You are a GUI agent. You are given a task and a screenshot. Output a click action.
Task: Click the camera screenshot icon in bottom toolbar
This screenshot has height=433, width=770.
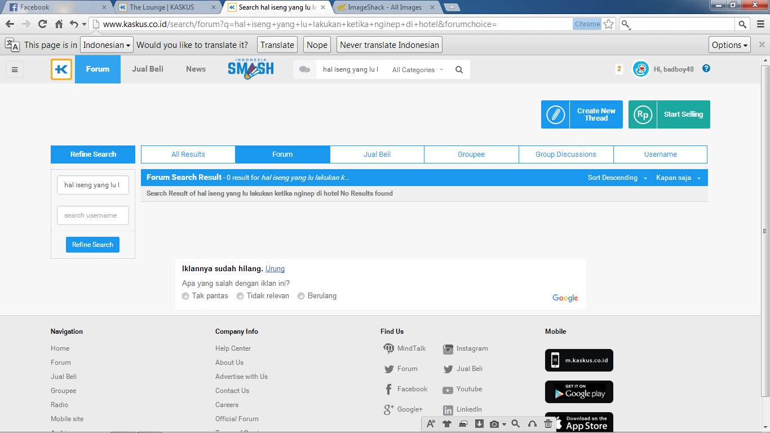(x=494, y=424)
